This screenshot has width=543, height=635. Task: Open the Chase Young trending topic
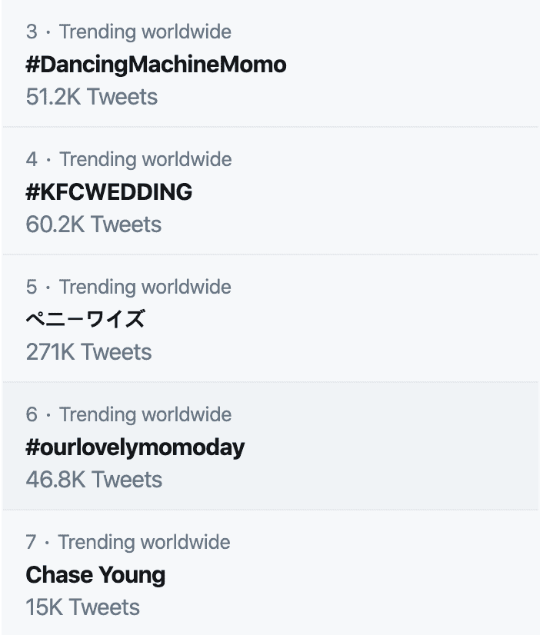coord(95,574)
